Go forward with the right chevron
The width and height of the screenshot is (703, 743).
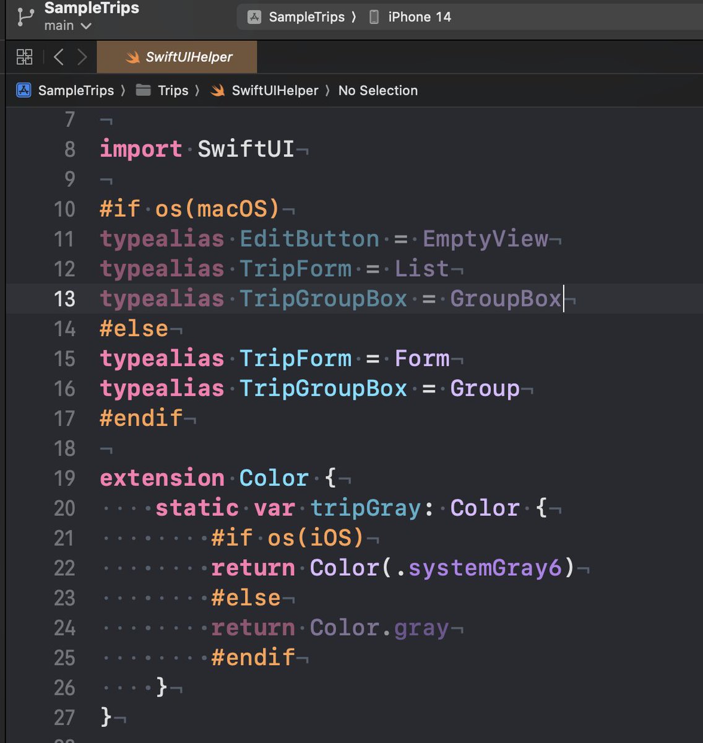point(82,58)
